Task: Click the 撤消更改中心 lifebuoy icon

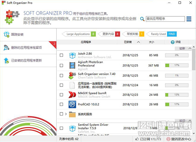Action: coord(168,139)
